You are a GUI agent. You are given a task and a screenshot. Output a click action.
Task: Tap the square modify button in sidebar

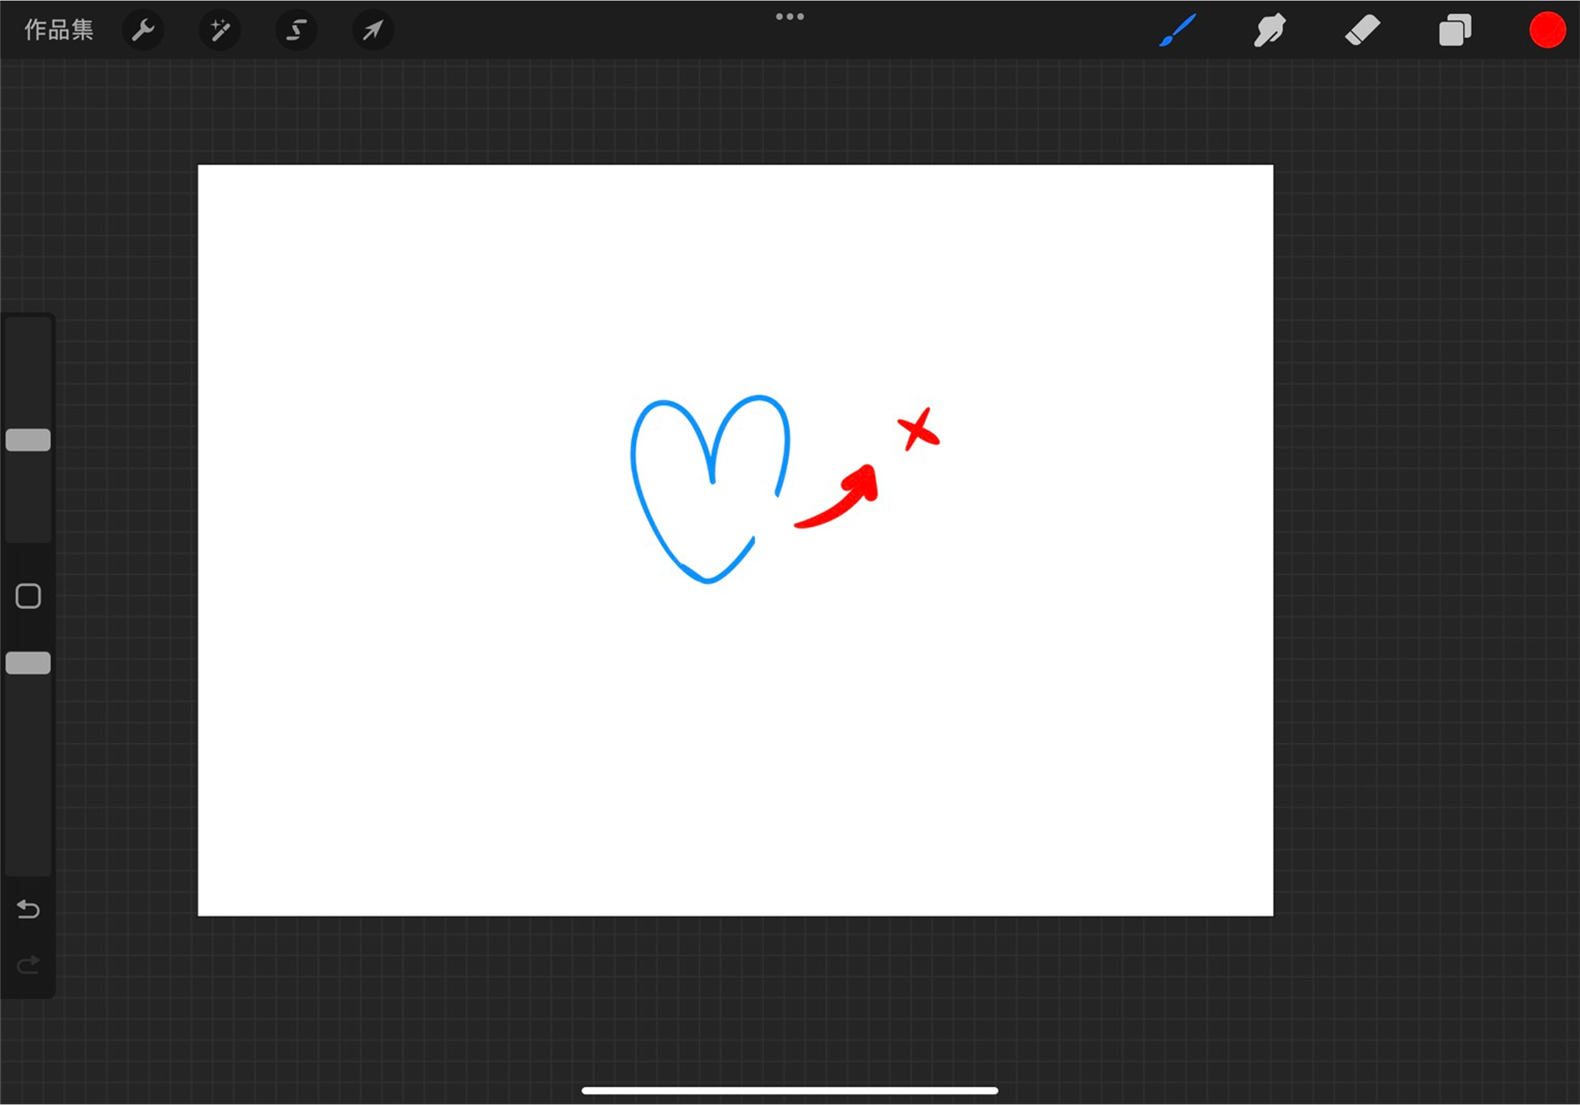coord(28,596)
